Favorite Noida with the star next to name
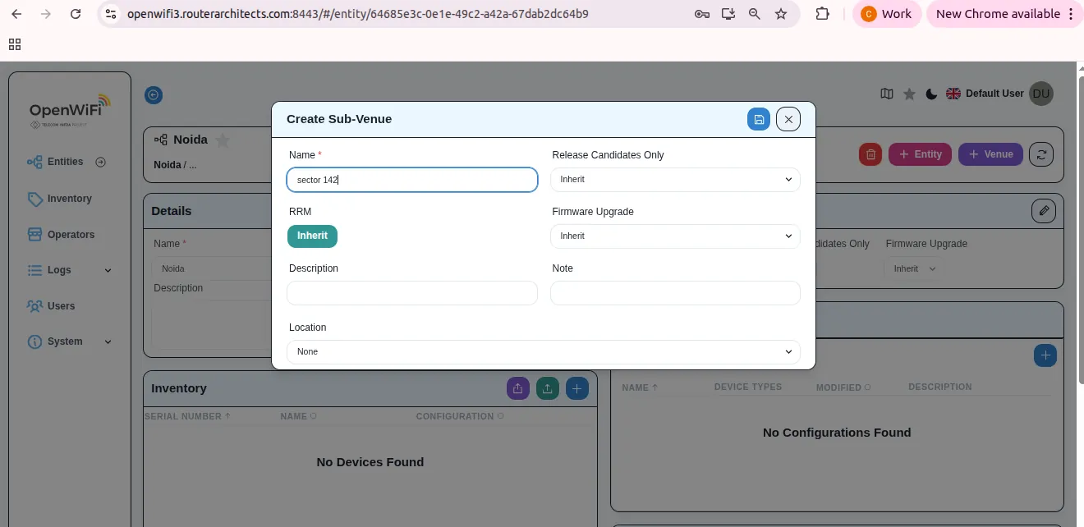 tap(223, 140)
